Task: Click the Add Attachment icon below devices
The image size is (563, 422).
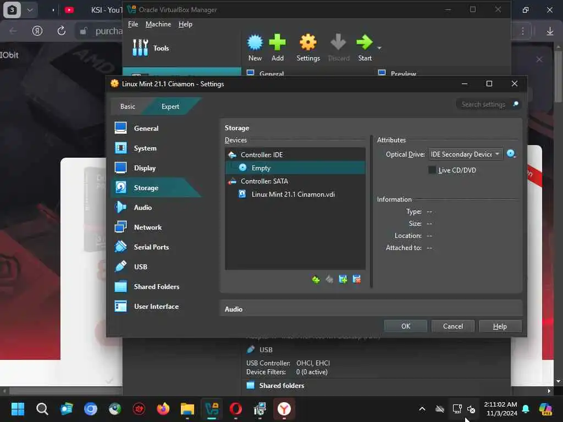Action: (x=343, y=279)
